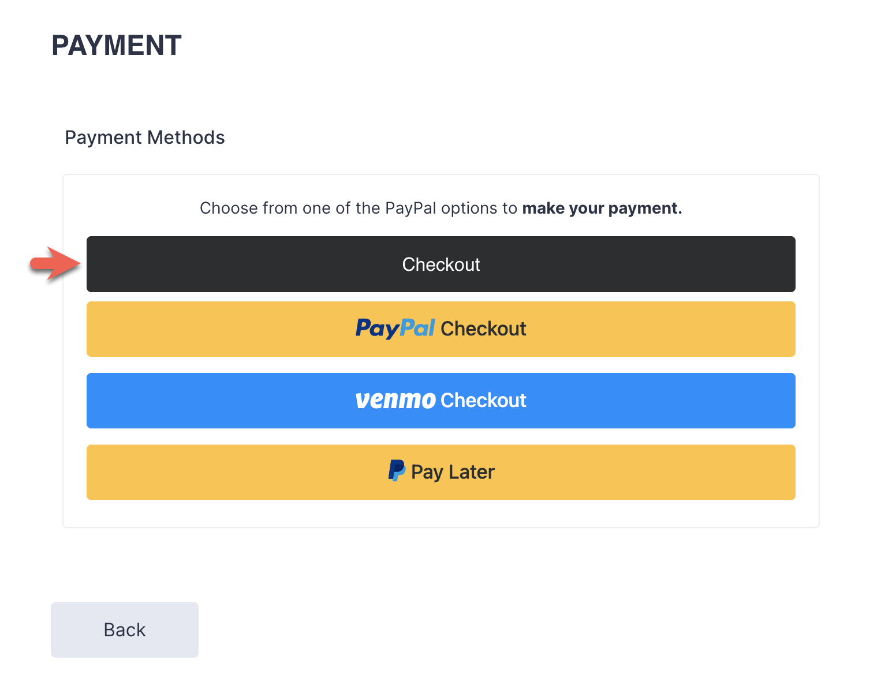Select the Pay Later payment option

(440, 472)
